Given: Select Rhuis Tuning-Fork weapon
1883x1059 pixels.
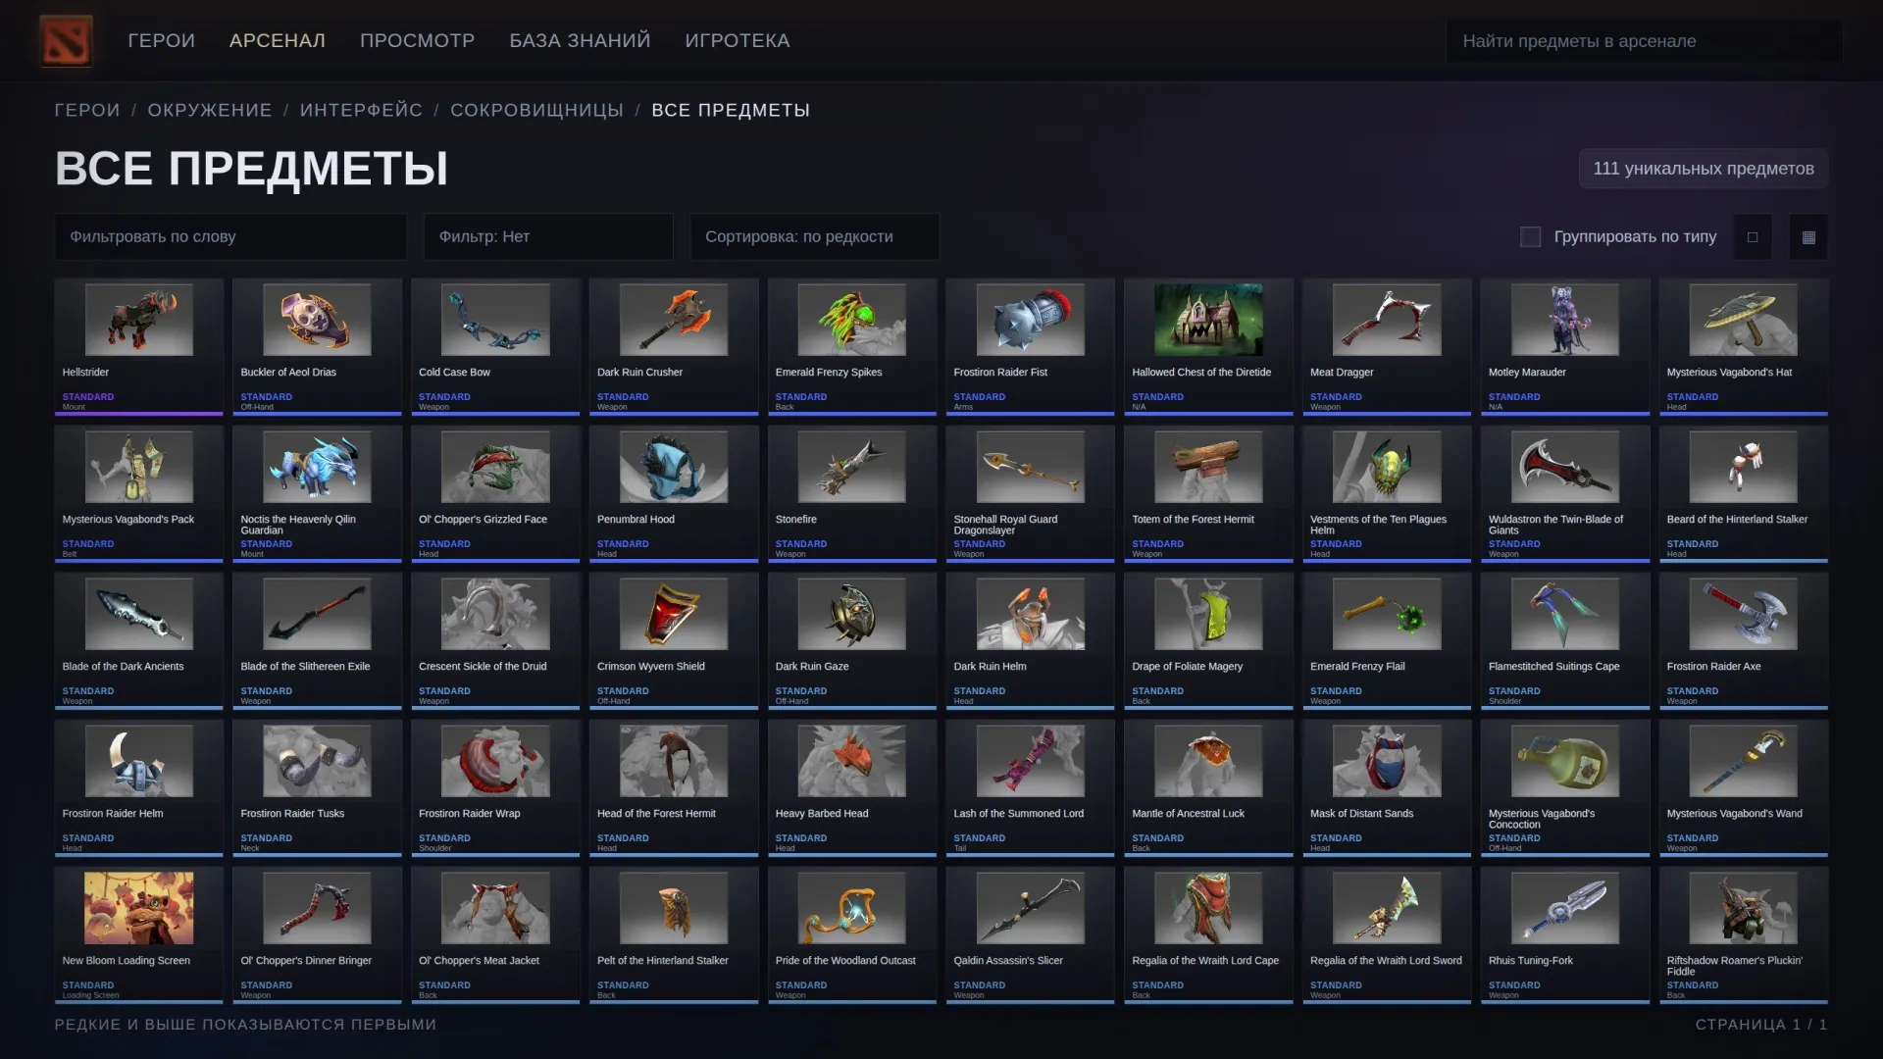Looking at the screenshot, I should click(1565, 934).
